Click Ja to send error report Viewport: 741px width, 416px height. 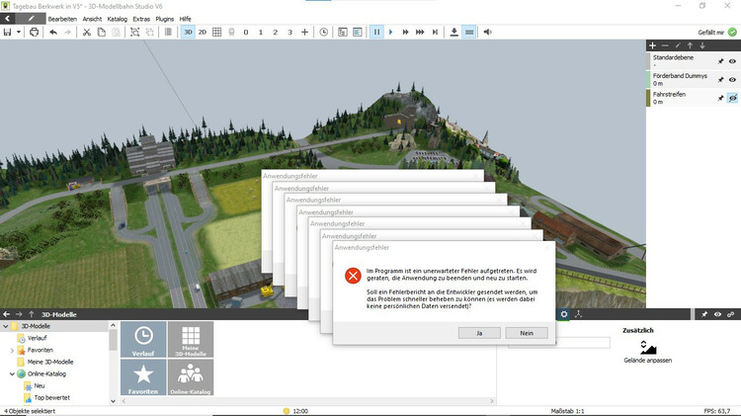click(x=479, y=333)
